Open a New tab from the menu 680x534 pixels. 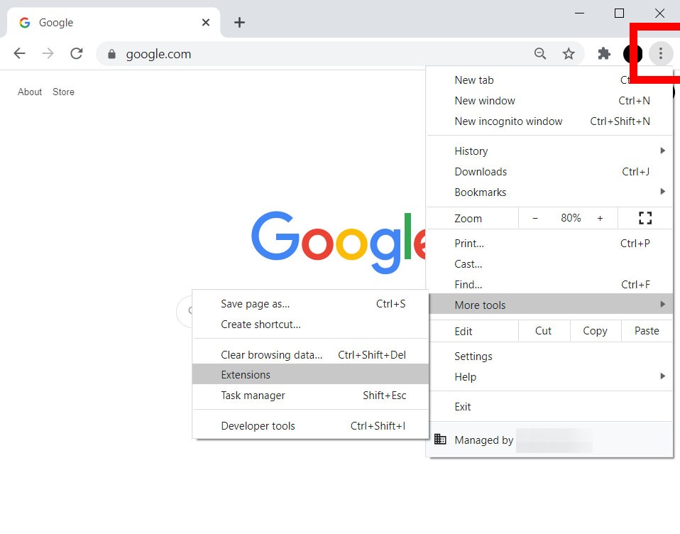click(x=473, y=80)
